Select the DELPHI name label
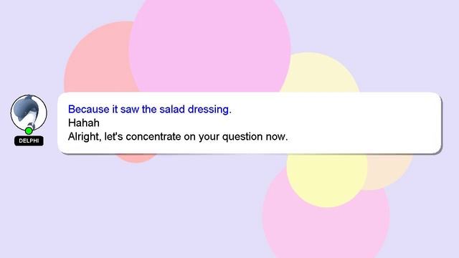The height and width of the screenshot is (258, 459). pyautogui.click(x=29, y=140)
